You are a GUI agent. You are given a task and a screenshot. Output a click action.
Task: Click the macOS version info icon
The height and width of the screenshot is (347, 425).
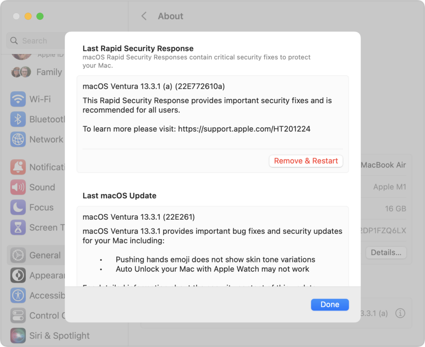(400, 313)
